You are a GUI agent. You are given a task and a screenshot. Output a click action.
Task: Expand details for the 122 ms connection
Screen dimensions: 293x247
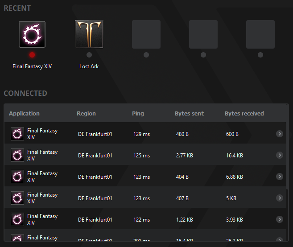280,219
